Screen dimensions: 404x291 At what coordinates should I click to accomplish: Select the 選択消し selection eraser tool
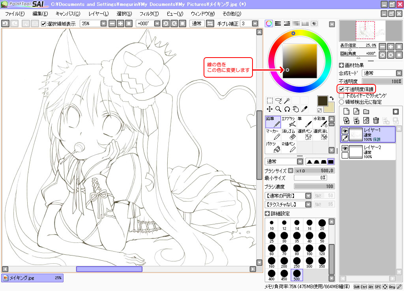pyautogui.click(x=320, y=134)
